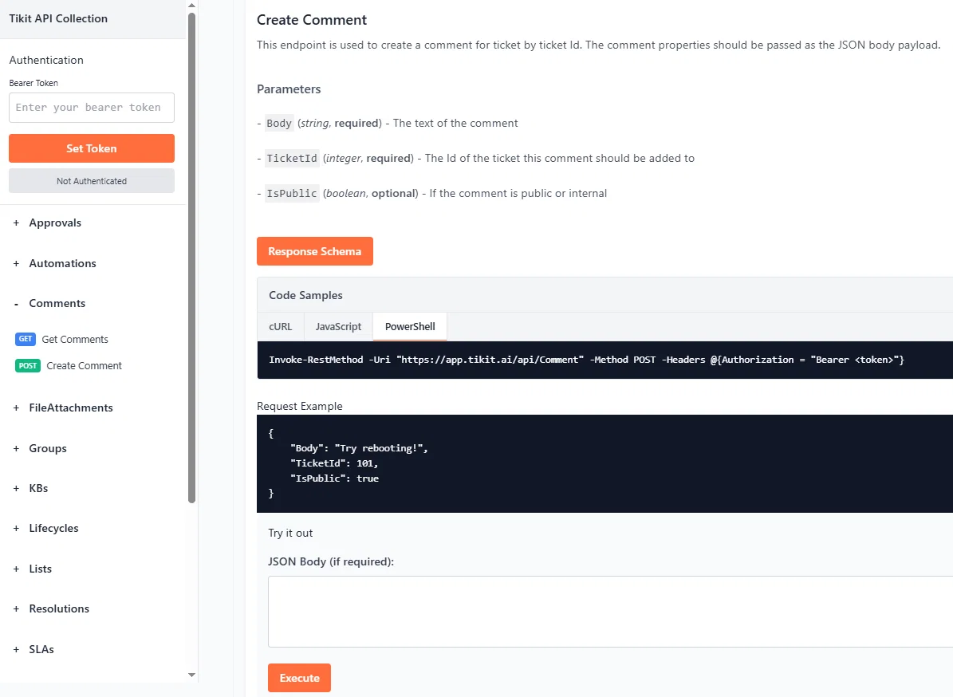Switch to the JavaScript code sample tab

(338, 327)
